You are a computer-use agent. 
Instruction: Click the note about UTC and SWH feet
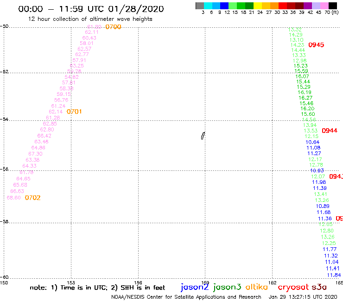tap(97, 288)
